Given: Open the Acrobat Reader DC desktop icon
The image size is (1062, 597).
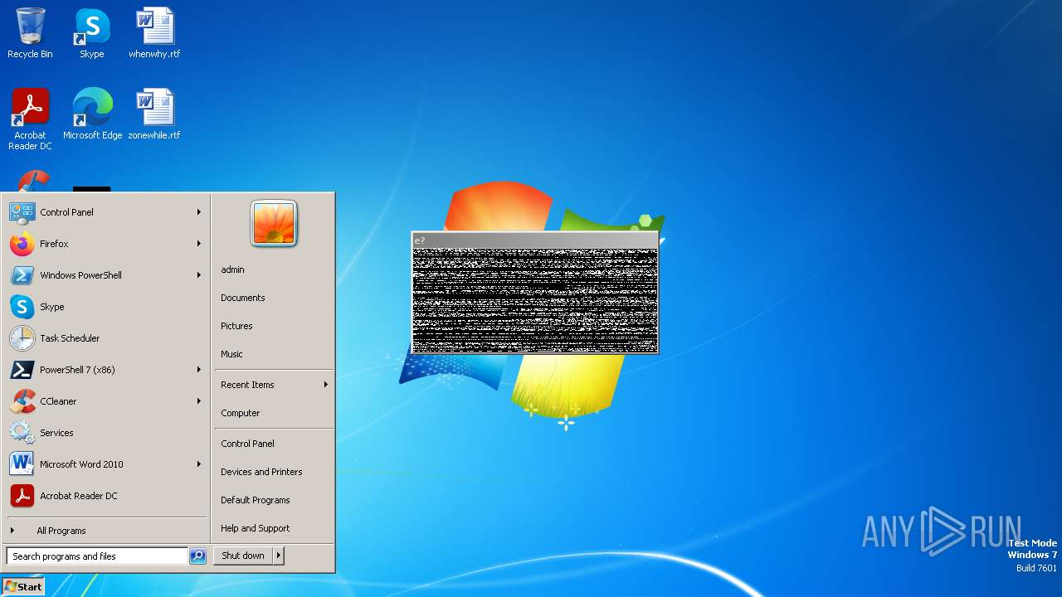Looking at the screenshot, I should tap(30, 119).
